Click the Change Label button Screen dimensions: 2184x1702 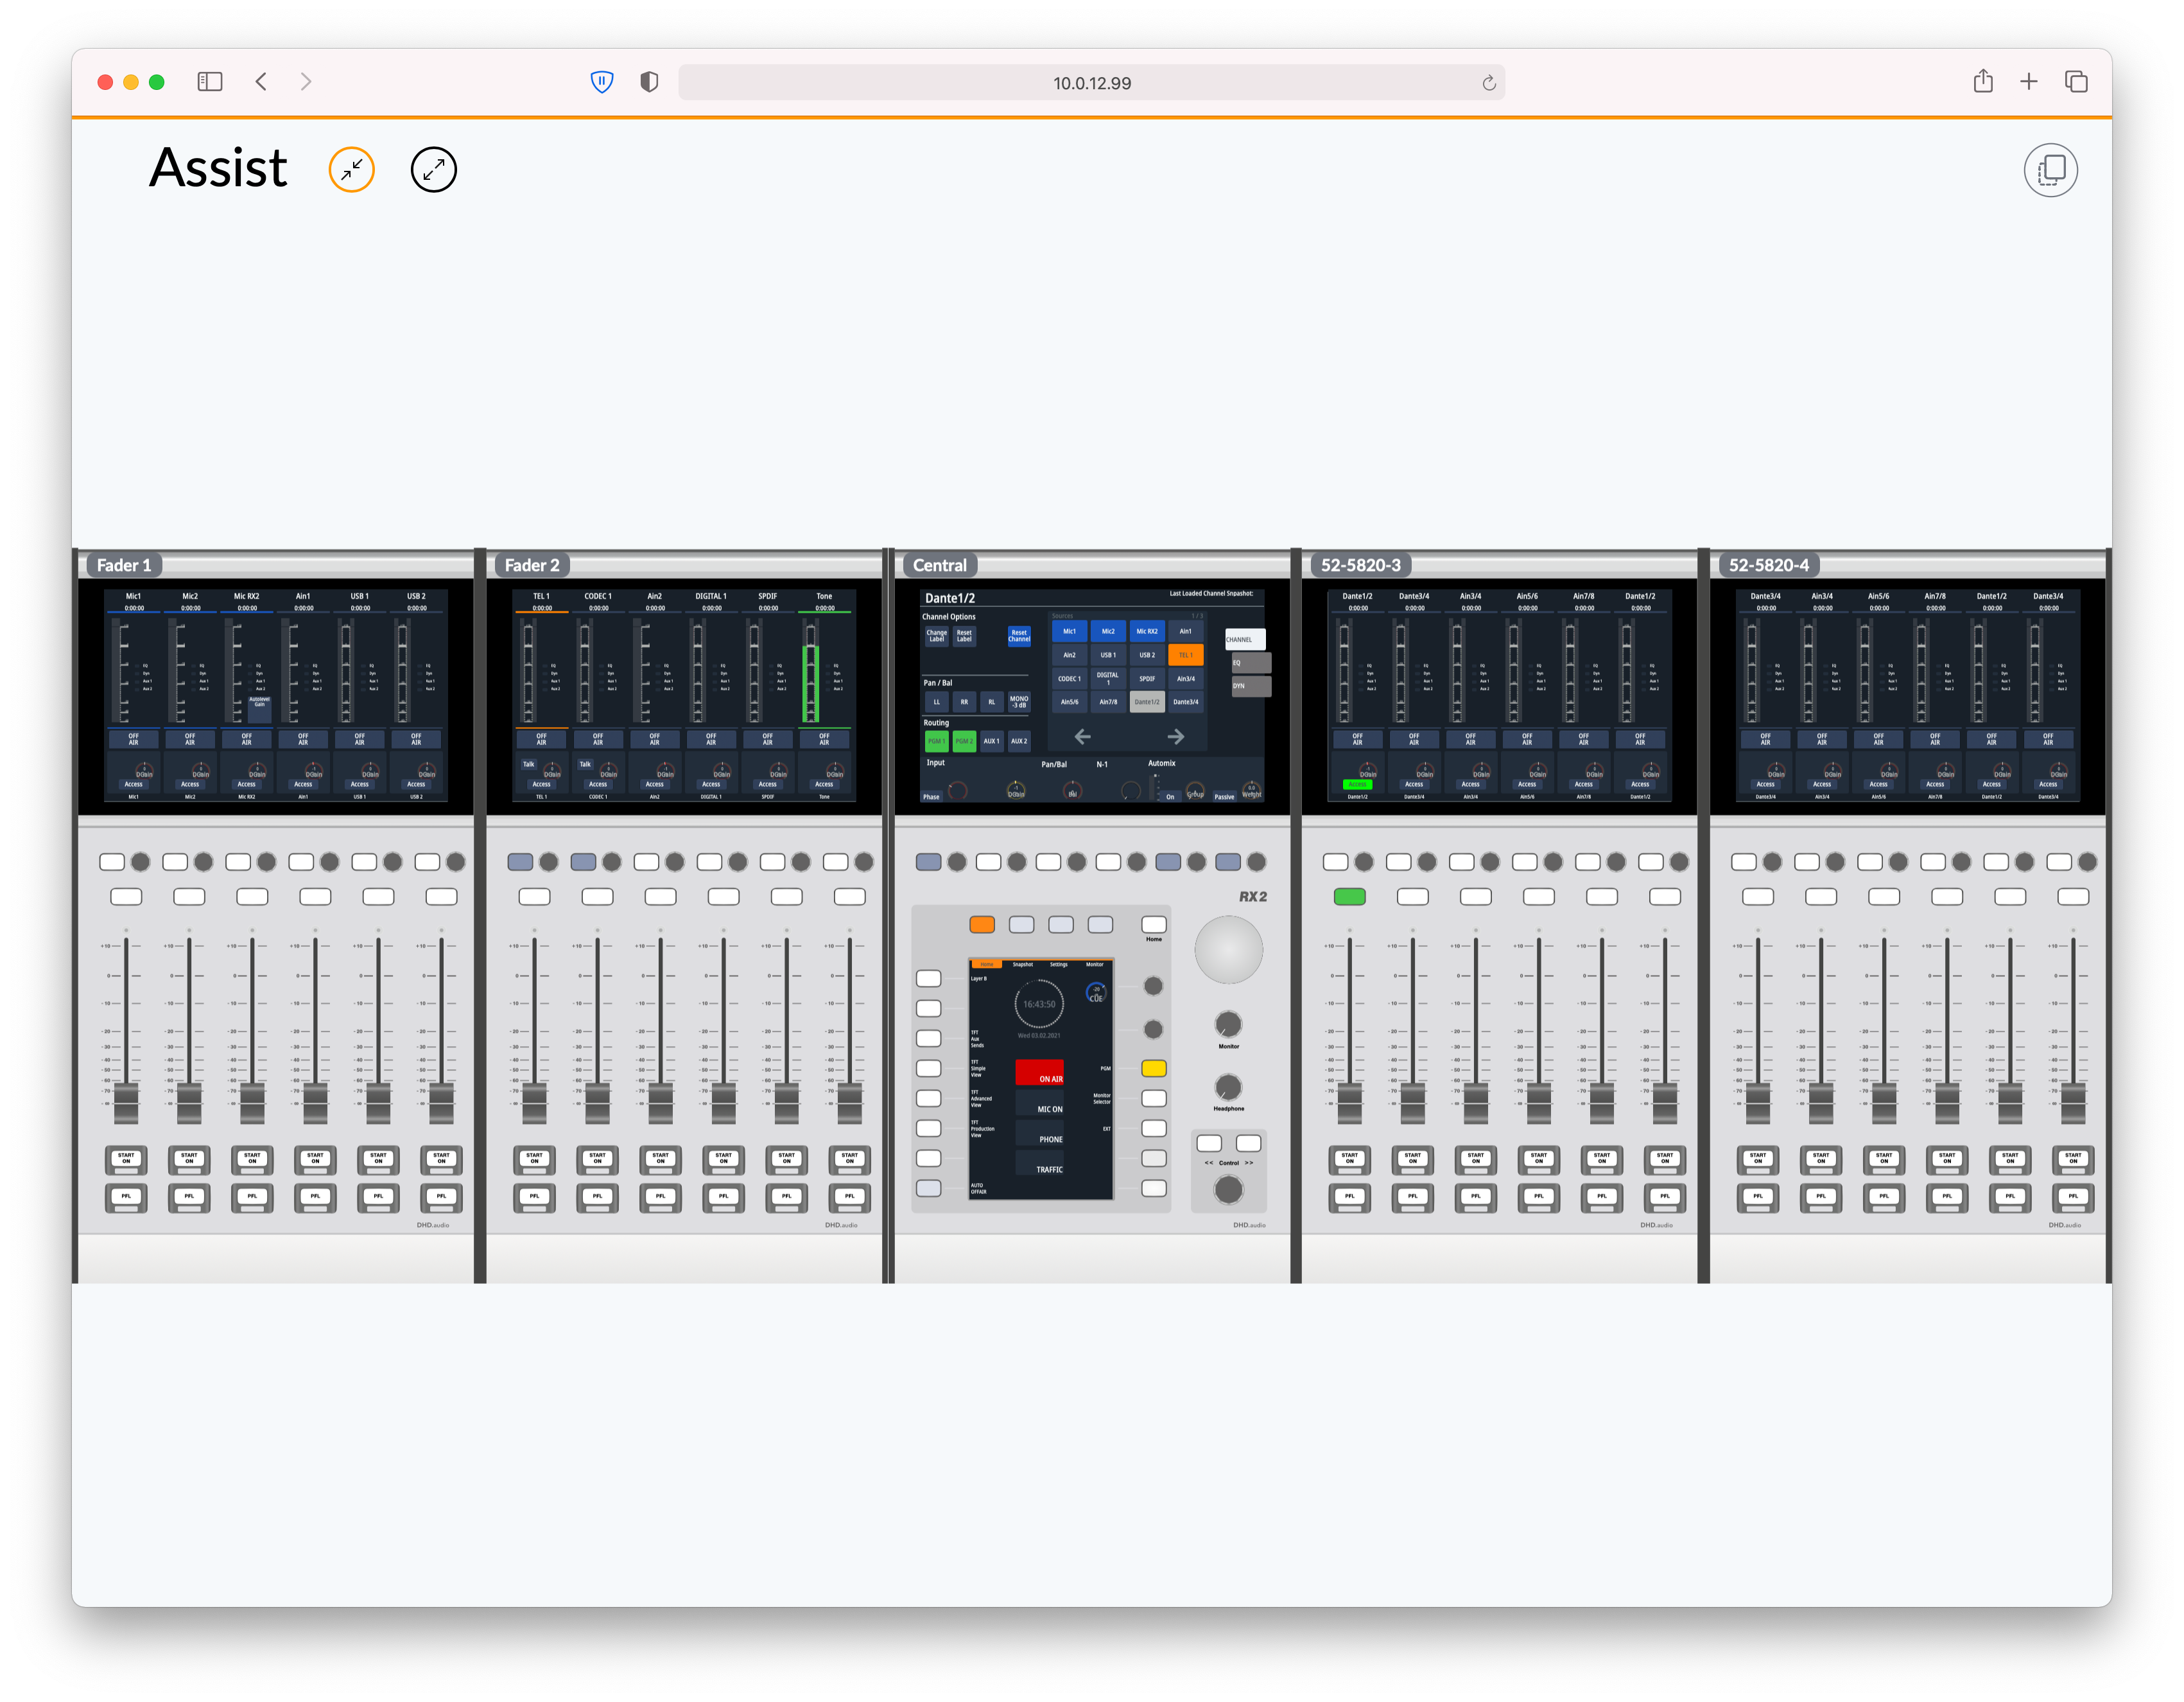pos(936,635)
